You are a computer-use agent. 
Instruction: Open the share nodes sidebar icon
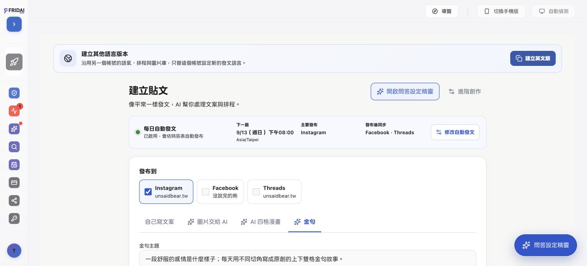[x=14, y=201]
